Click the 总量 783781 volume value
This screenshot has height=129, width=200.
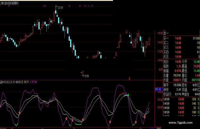click(x=177, y=75)
